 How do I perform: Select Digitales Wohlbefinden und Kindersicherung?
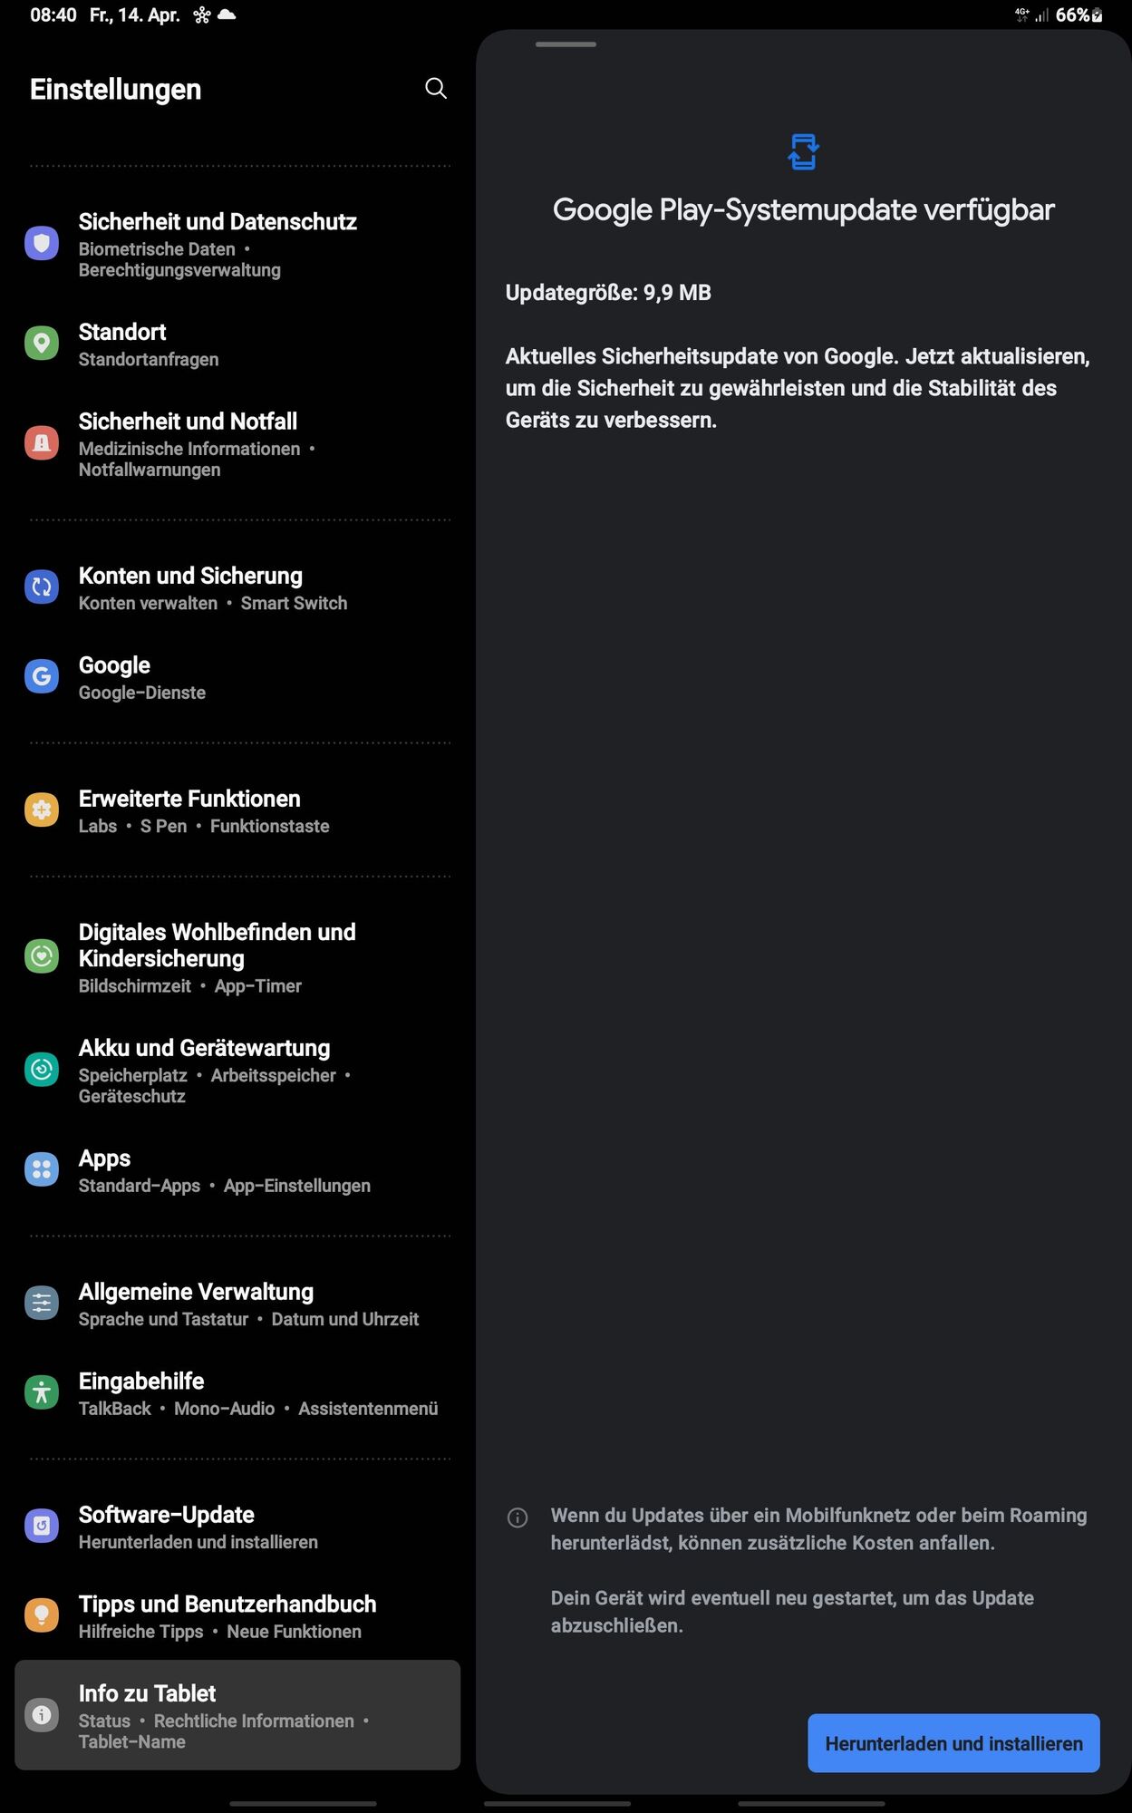pos(237,957)
